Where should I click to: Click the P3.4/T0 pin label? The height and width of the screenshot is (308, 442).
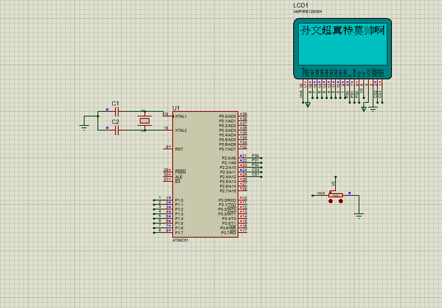point(229,219)
